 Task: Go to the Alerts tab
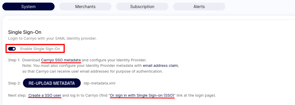pyautogui.click(x=199, y=7)
